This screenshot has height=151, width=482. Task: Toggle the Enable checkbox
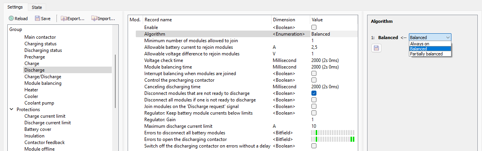tap(314, 27)
